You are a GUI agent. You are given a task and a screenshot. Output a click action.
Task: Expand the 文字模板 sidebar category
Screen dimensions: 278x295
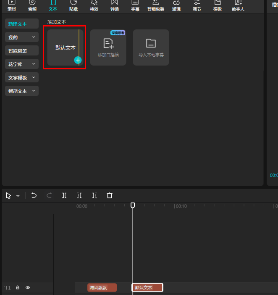(x=22, y=77)
